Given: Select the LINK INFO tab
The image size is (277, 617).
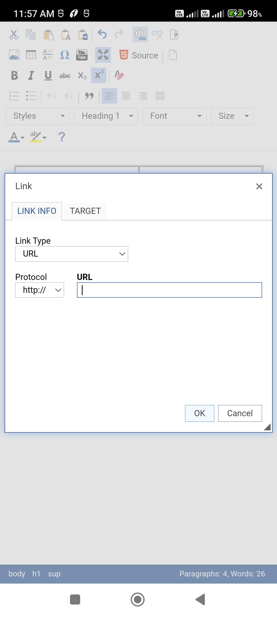Looking at the screenshot, I should pyautogui.click(x=37, y=211).
